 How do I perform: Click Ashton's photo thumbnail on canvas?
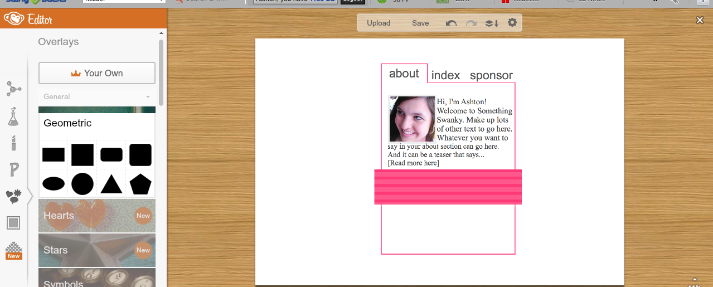coord(412,119)
